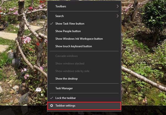Enable Show People button
This screenshot has width=166, height=115.
(84, 31)
